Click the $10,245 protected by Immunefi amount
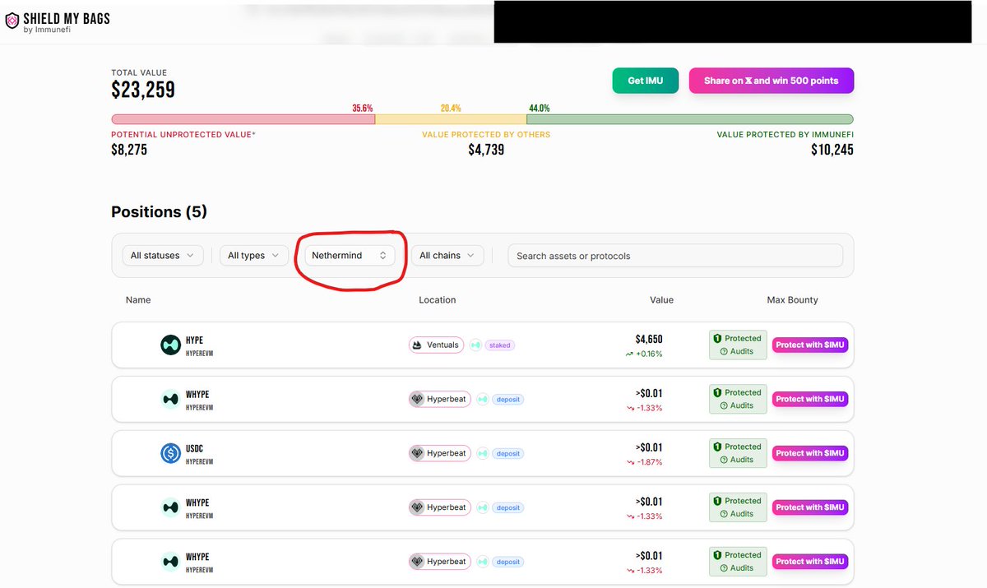The width and height of the screenshot is (987, 588). (832, 150)
